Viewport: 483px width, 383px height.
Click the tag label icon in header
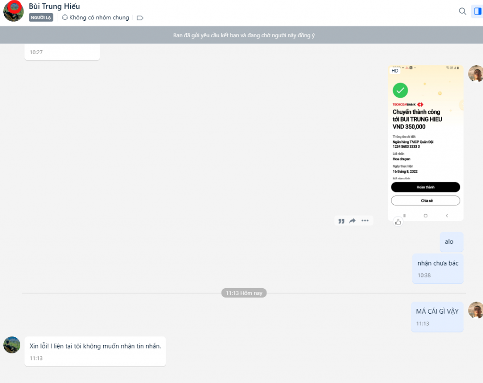(140, 18)
